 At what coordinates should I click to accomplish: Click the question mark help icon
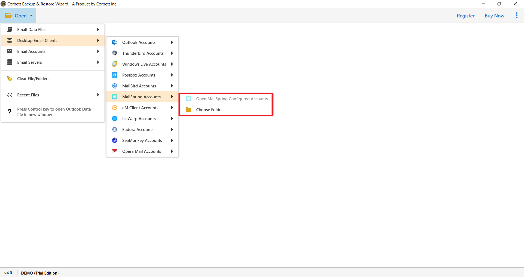click(x=10, y=112)
